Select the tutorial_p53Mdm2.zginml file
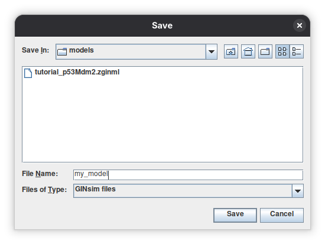Screen dimensions: 325x244 [x=71, y=72]
